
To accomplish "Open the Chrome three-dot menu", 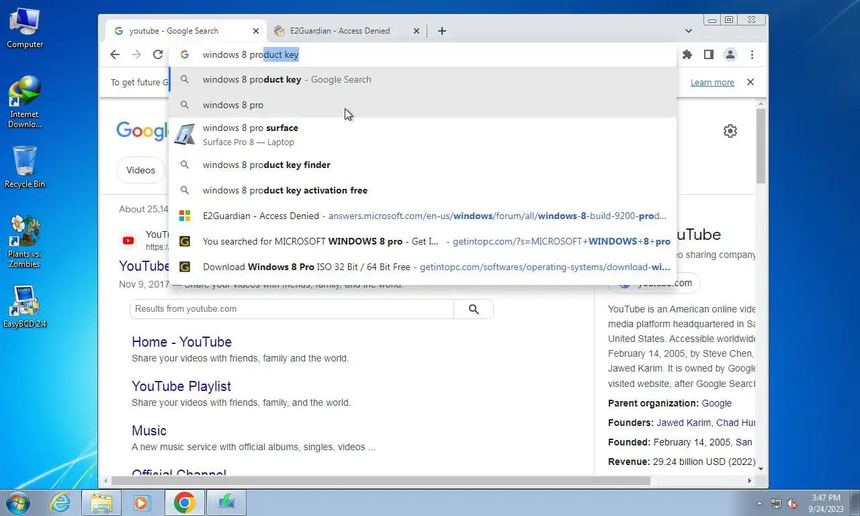I will (x=752, y=54).
